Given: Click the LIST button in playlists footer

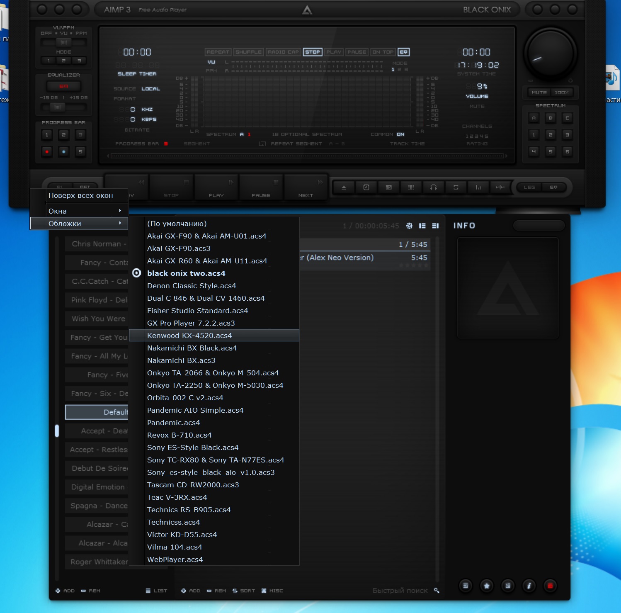Looking at the screenshot, I should coord(156,591).
